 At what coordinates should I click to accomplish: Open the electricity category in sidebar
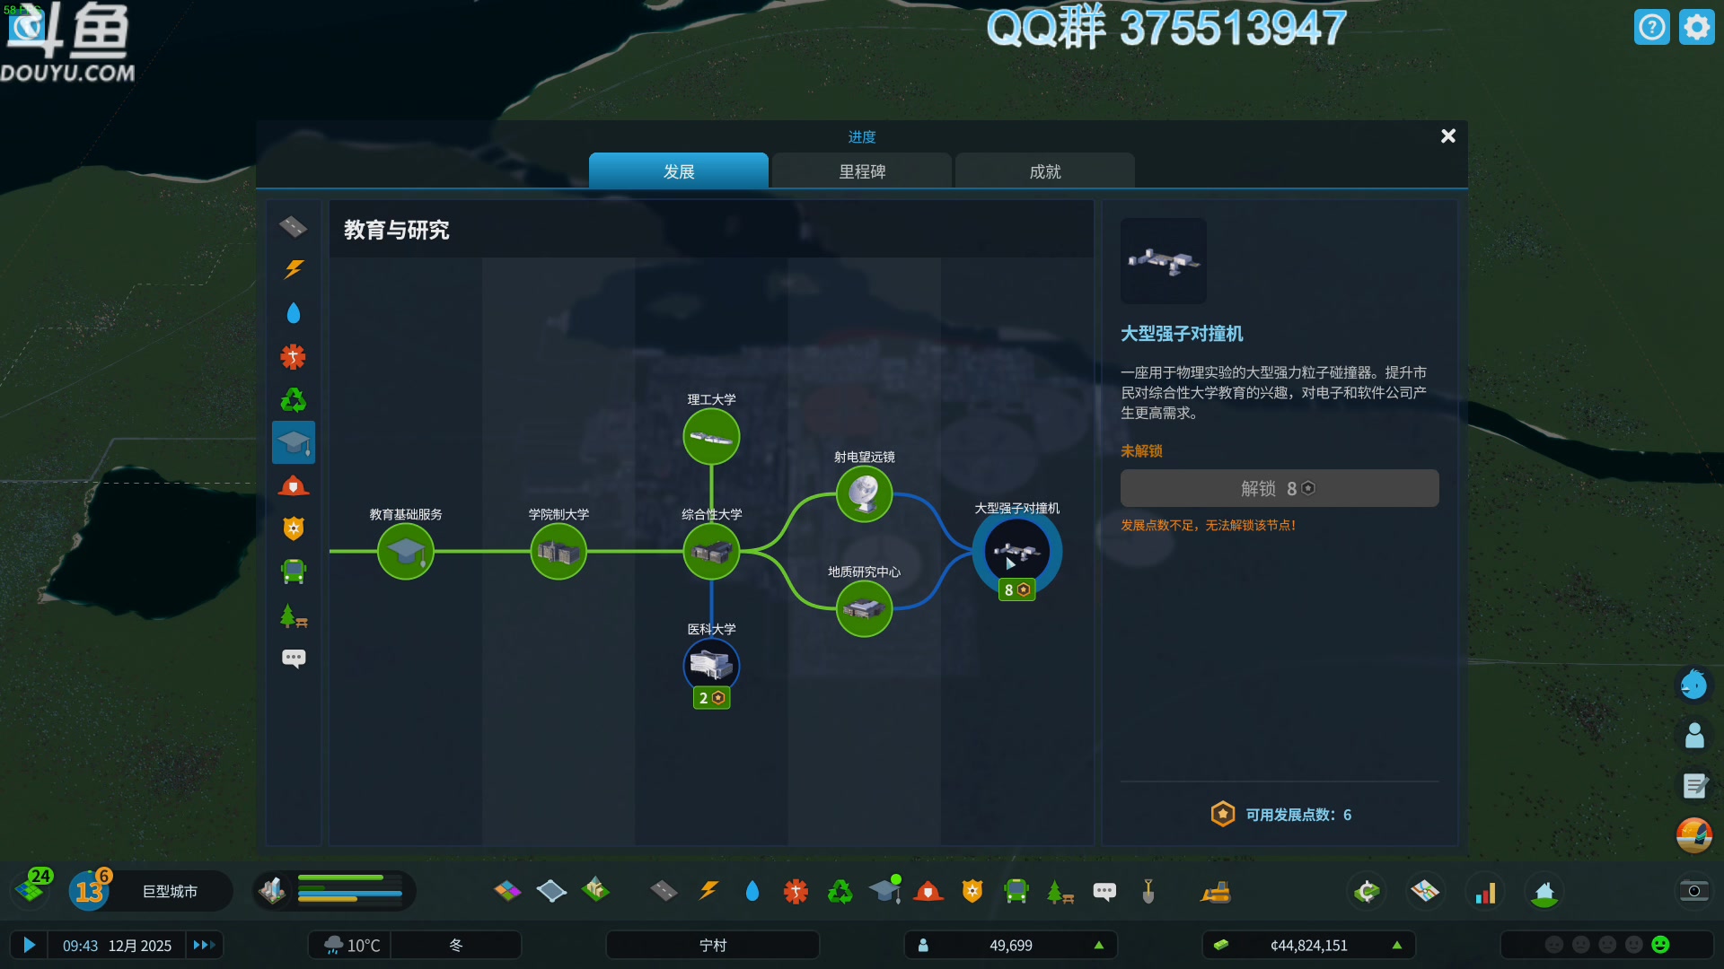coord(294,269)
